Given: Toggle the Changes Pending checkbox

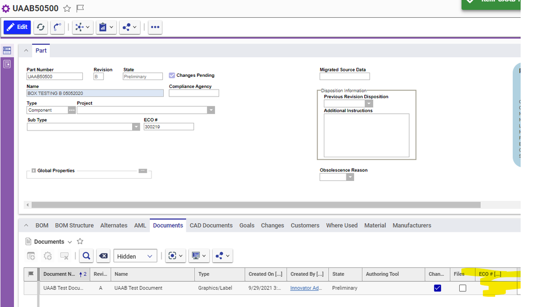Looking at the screenshot, I should [x=172, y=76].
